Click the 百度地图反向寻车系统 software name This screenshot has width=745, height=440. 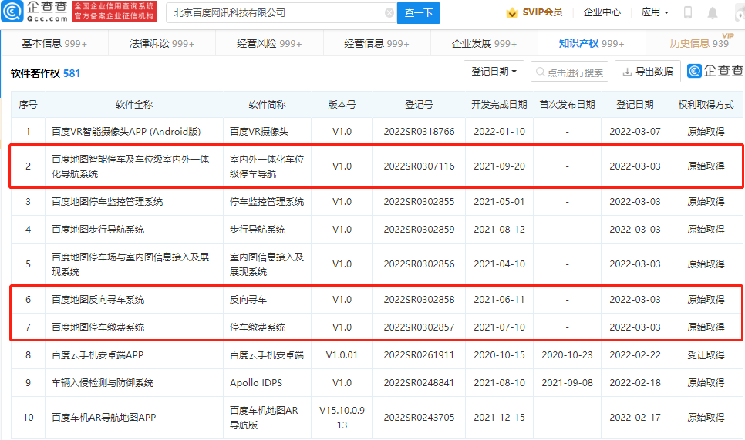pos(98,300)
